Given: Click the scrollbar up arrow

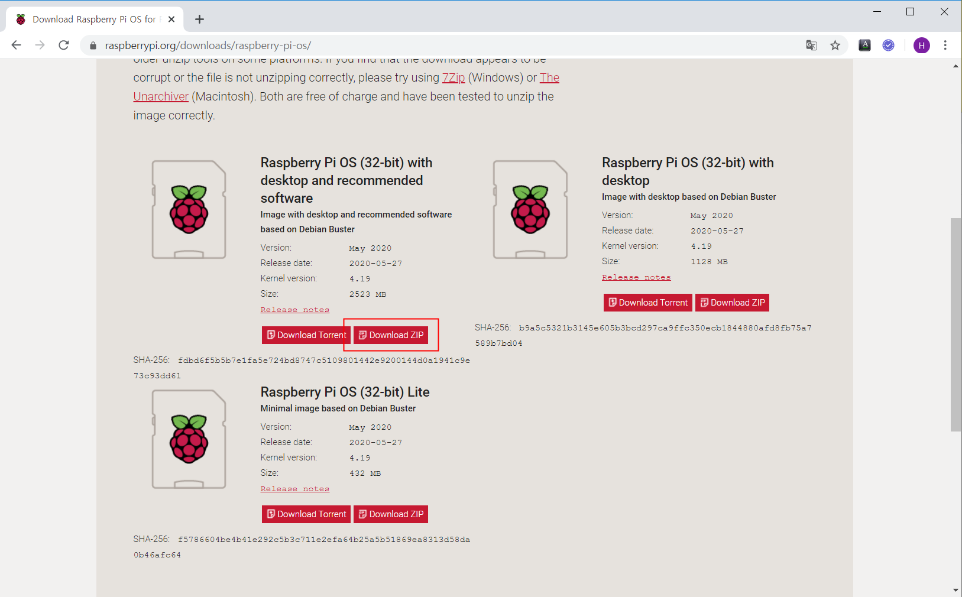Looking at the screenshot, I should pyautogui.click(x=955, y=66).
